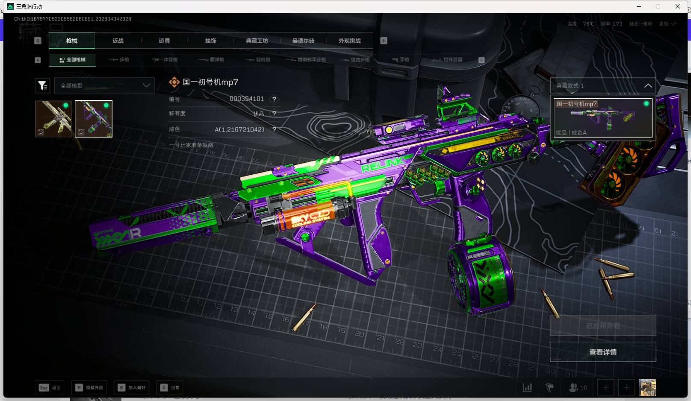Minimize the 三角洲行动 window

639,6
